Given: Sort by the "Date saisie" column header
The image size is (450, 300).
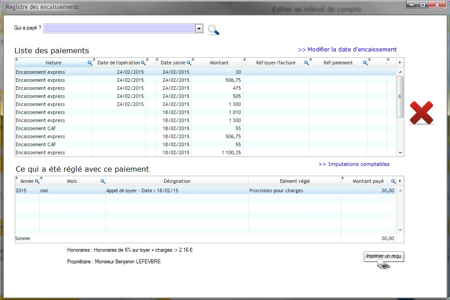Looking at the screenshot, I should pyautogui.click(x=173, y=63).
